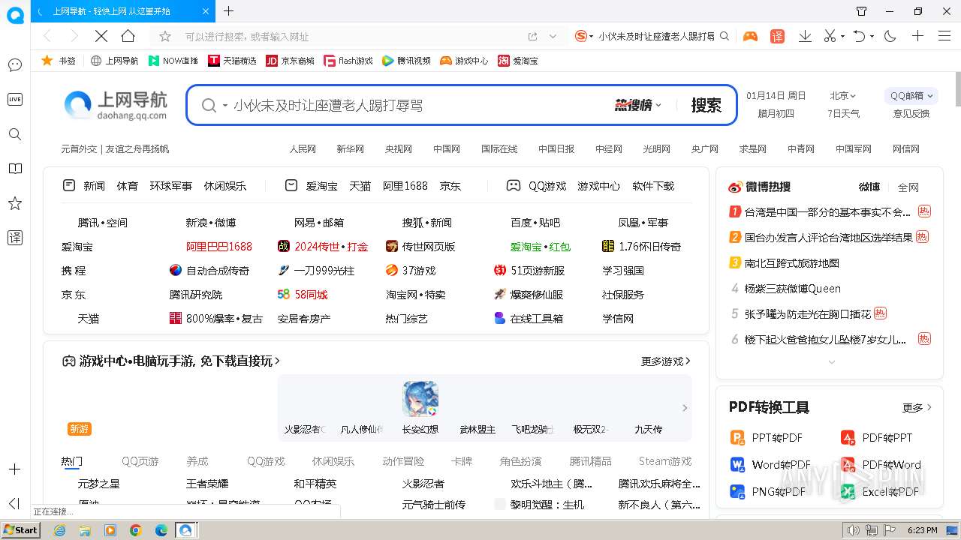This screenshot has width=961, height=540.
Task: Open the undo history dropdown arrow
Action: (x=872, y=36)
